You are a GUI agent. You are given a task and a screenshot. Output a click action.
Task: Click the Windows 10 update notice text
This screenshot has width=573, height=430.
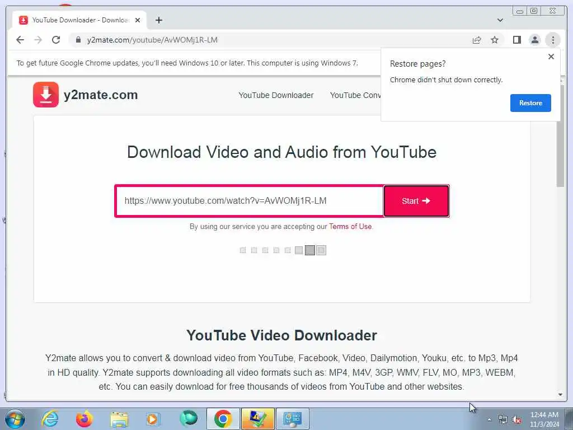187,63
